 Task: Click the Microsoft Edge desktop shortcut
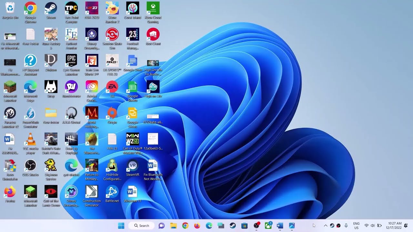point(30,92)
